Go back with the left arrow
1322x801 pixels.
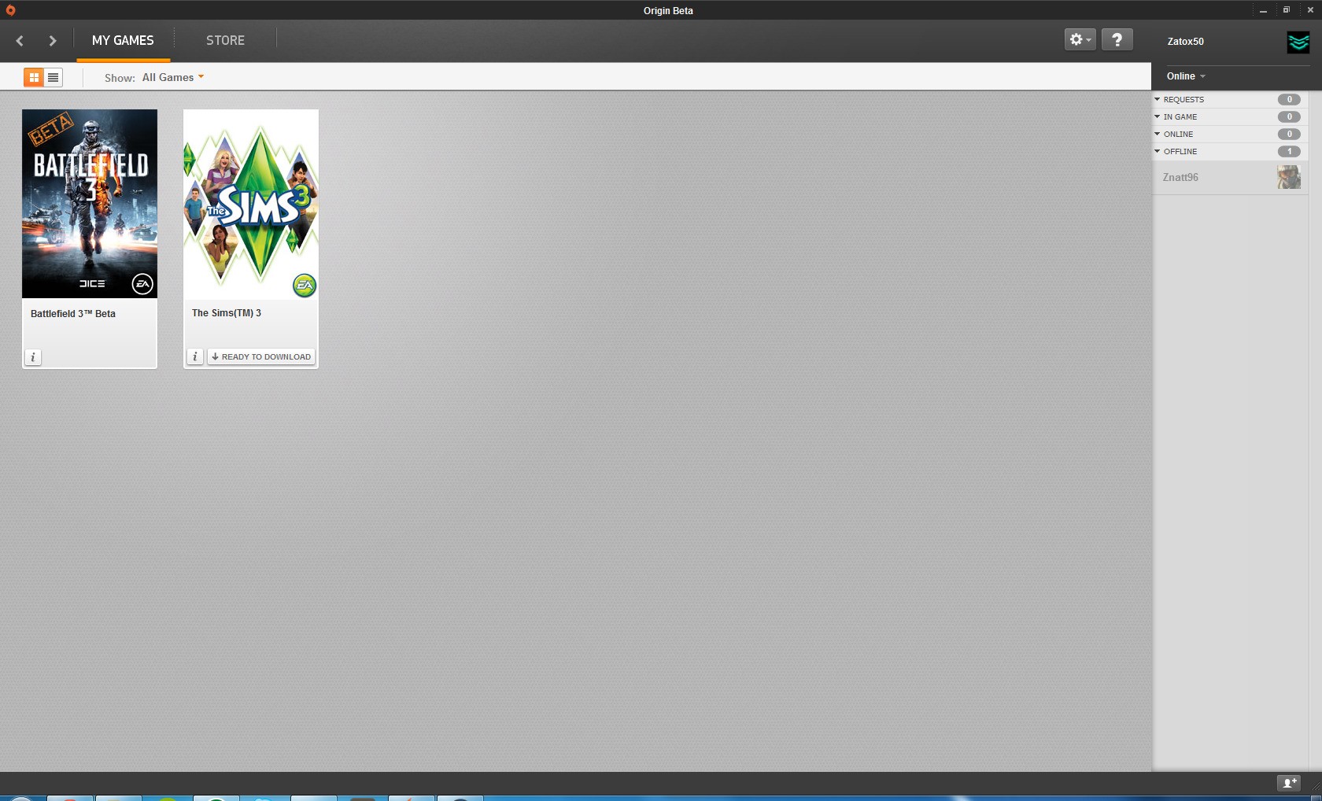[x=20, y=41]
